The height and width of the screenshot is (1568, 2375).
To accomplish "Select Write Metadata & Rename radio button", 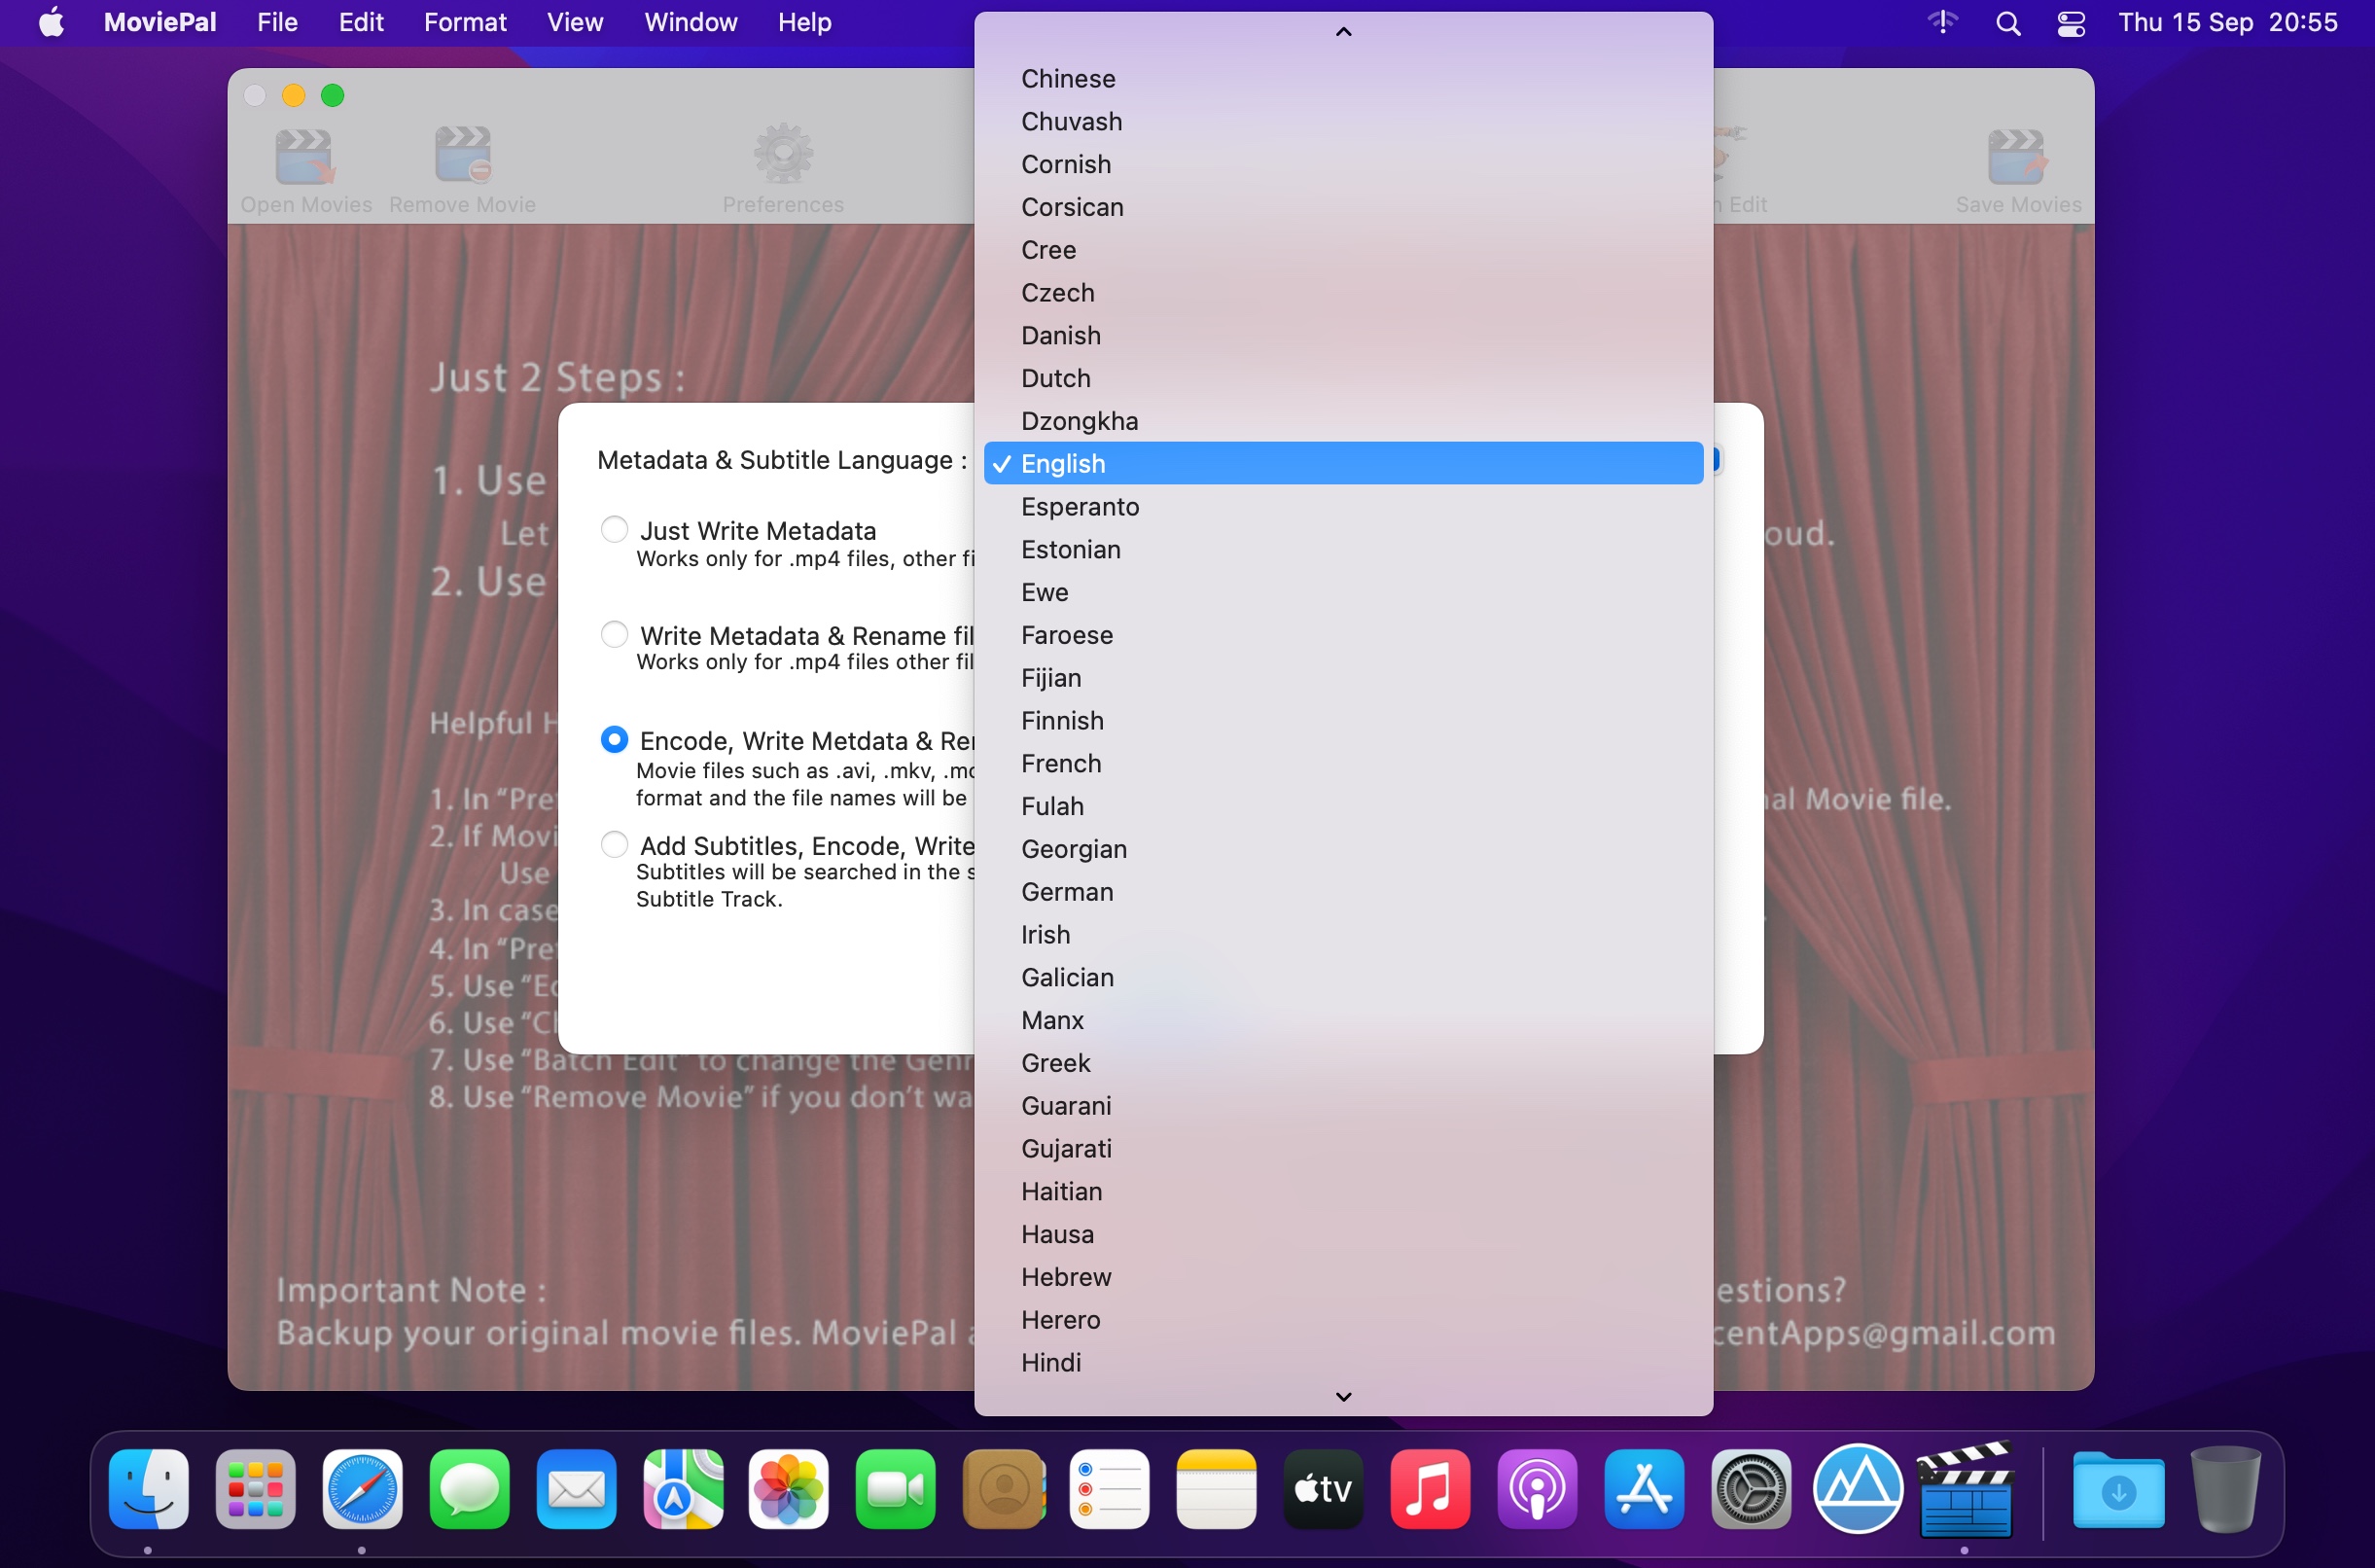I will pos(614,634).
